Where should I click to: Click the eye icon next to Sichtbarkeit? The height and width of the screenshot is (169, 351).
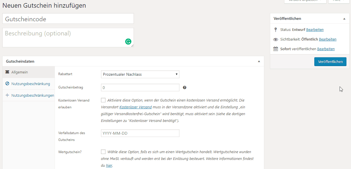tap(275, 39)
